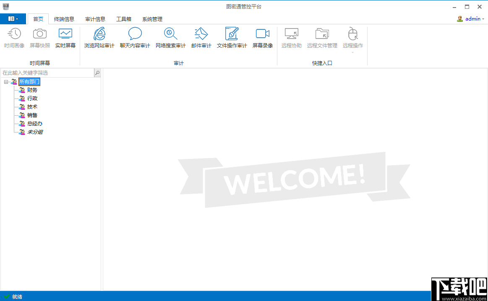Click the 行政 department group icon
Screen dimensions: 488x301
22,99
